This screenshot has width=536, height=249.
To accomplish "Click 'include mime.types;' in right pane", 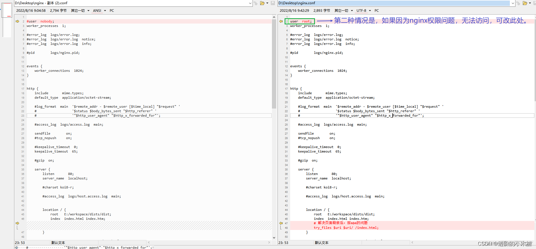I will 323,93.
